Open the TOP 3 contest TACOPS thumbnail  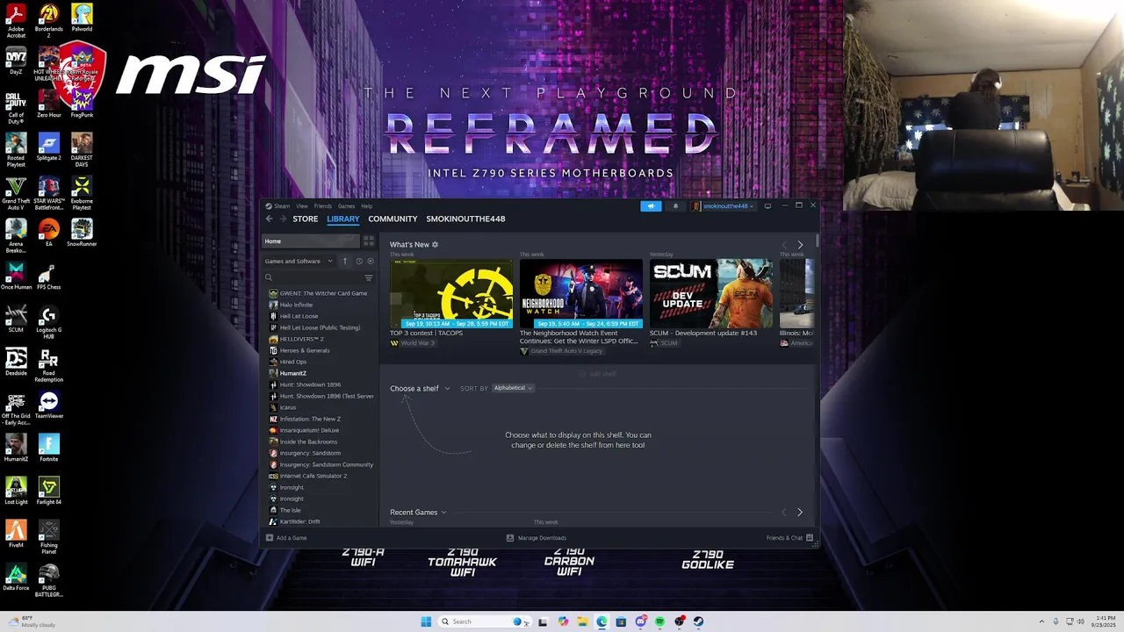451,293
